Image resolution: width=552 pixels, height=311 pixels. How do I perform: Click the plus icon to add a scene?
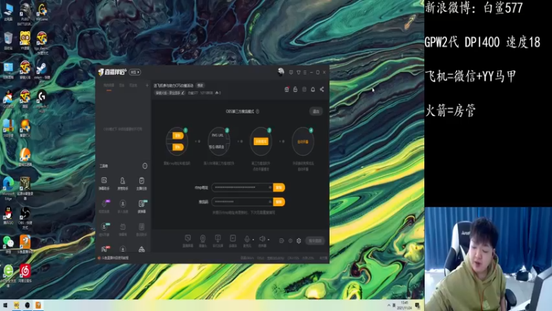(x=147, y=85)
